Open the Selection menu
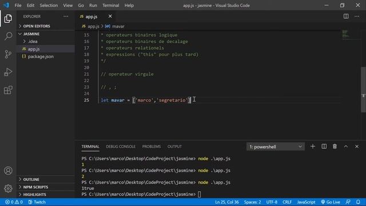This screenshot has height=206, width=366. (49, 5)
